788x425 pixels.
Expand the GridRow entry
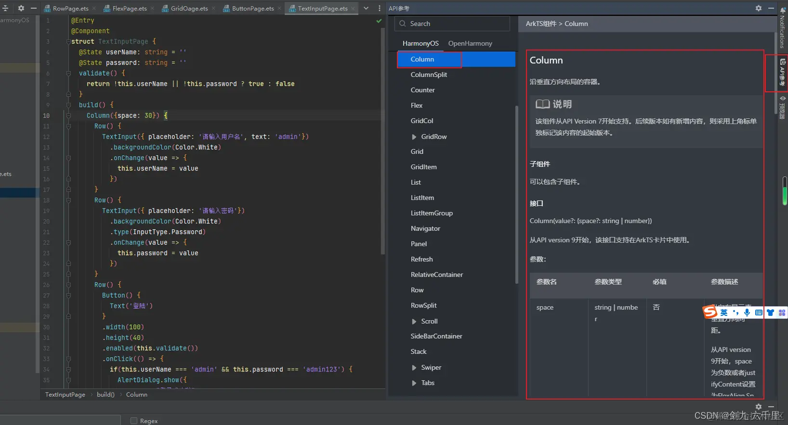(x=414, y=137)
